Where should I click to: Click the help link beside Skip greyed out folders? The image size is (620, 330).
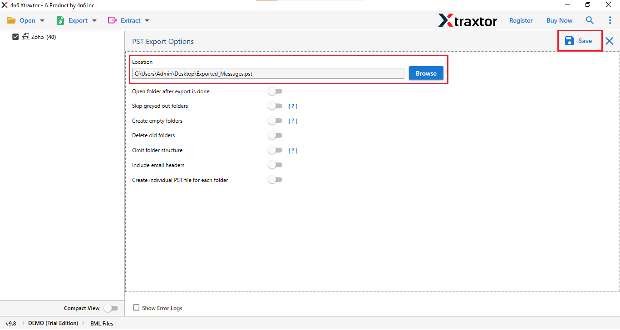point(293,106)
